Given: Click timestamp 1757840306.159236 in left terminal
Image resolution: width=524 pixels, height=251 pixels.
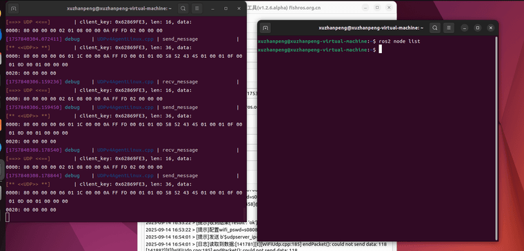Looking at the screenshot, I should 34,82.
